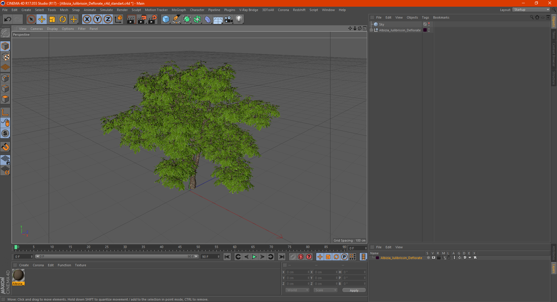Play the animation forward

[x=254, y=257]
